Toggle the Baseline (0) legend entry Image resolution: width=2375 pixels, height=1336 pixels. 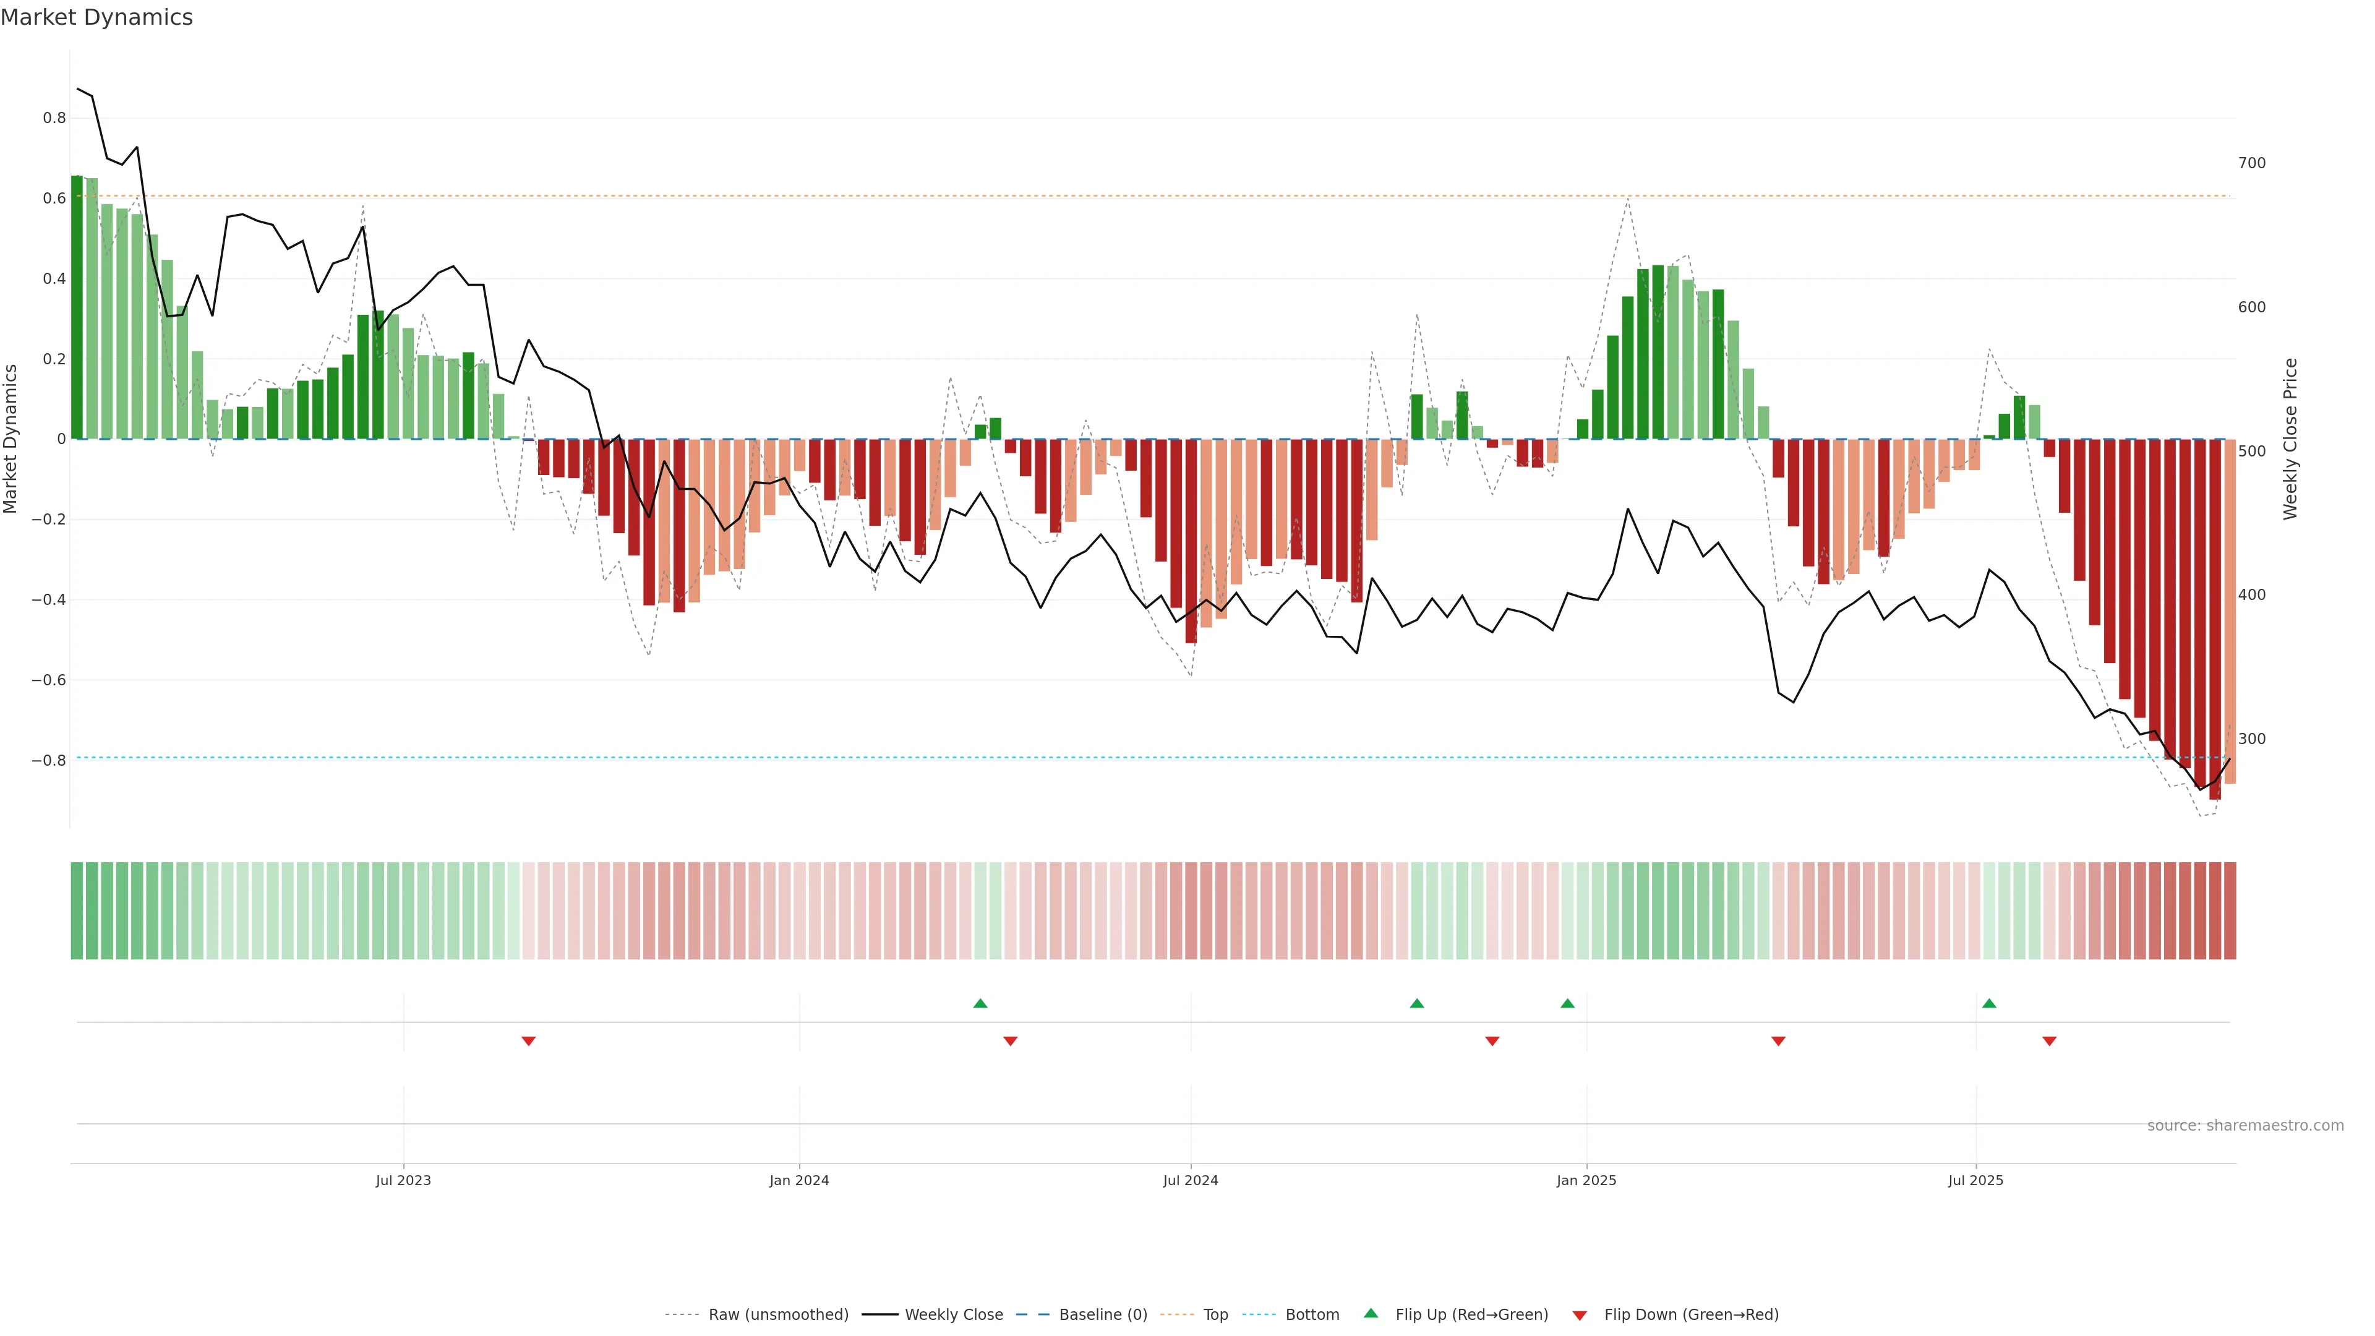click(1103, 1315)
